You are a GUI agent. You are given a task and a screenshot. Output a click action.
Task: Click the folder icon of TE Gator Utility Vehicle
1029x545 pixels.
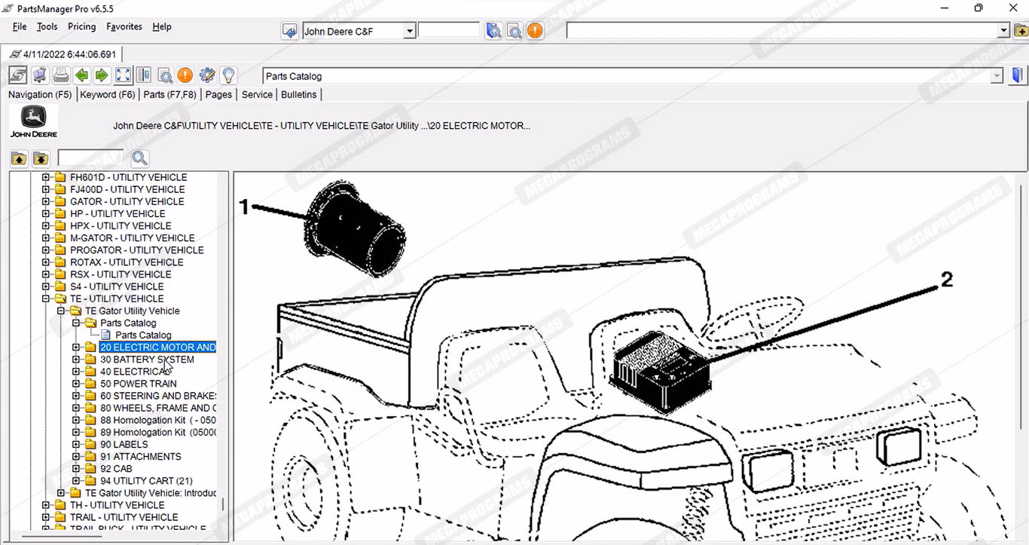coord(76,311)
